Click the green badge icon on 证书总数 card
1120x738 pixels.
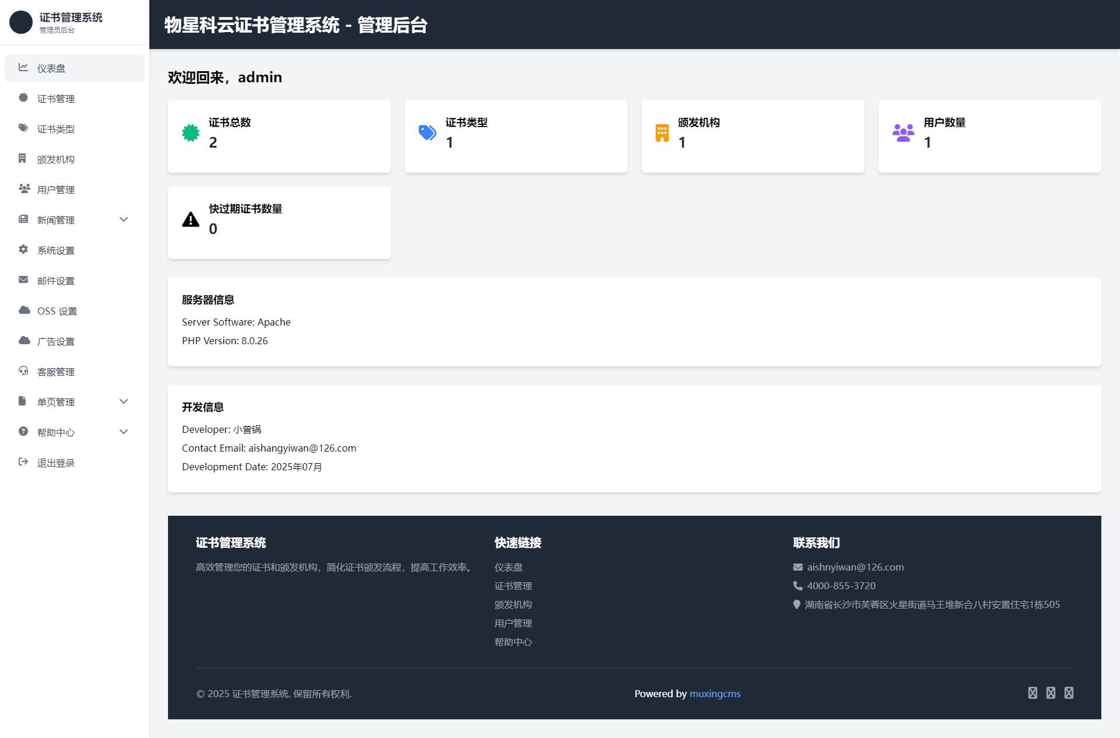[x=191, y=133]
